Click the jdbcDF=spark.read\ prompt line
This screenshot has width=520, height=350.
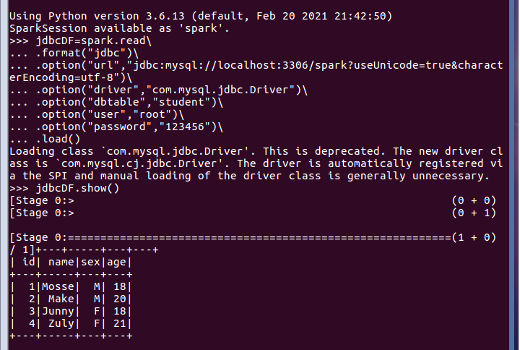81,40
